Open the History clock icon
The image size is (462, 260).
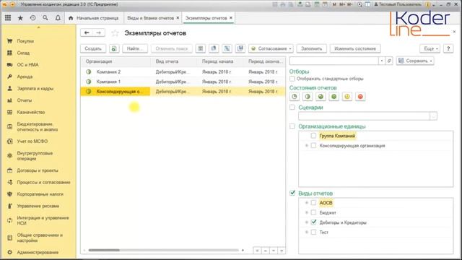pos(32,18)
